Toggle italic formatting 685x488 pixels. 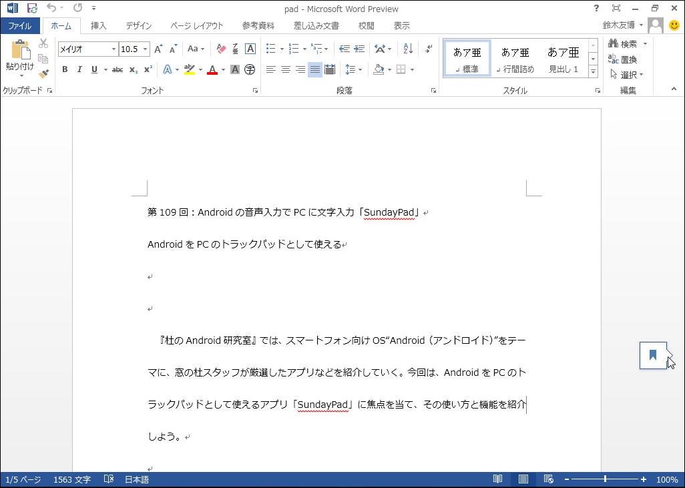(79, 69)
